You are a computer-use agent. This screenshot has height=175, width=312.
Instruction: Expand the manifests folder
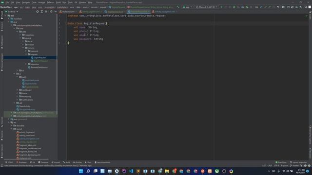pos(9,18)
